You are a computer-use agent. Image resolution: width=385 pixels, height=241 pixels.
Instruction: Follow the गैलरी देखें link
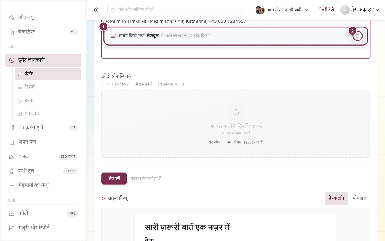pos(326,10)
